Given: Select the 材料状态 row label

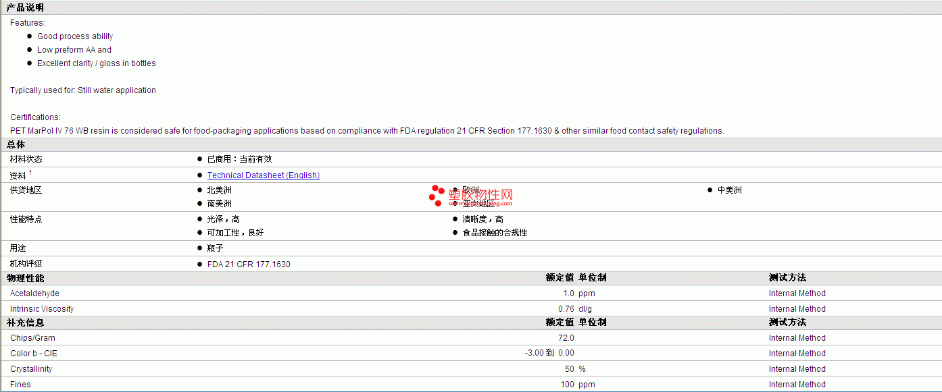Looking at the screenshot, I should click(x=26, y=159).
